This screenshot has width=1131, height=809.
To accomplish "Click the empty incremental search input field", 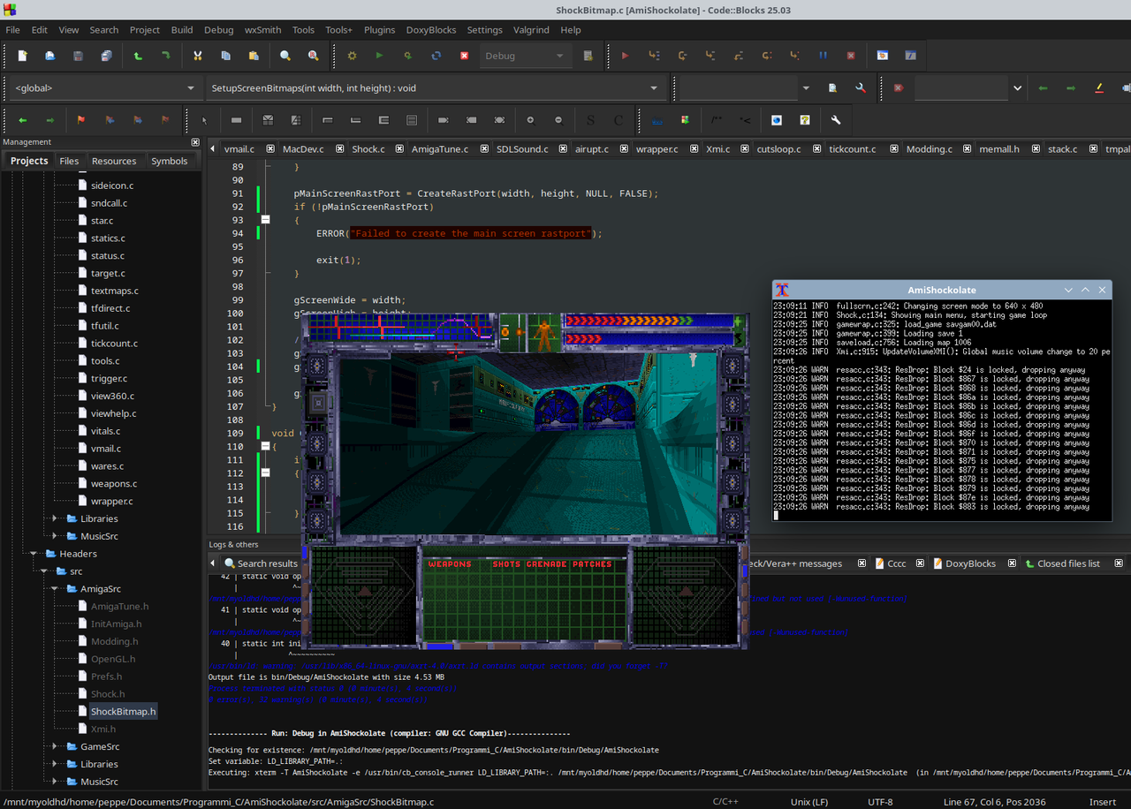I will [960, 88].
